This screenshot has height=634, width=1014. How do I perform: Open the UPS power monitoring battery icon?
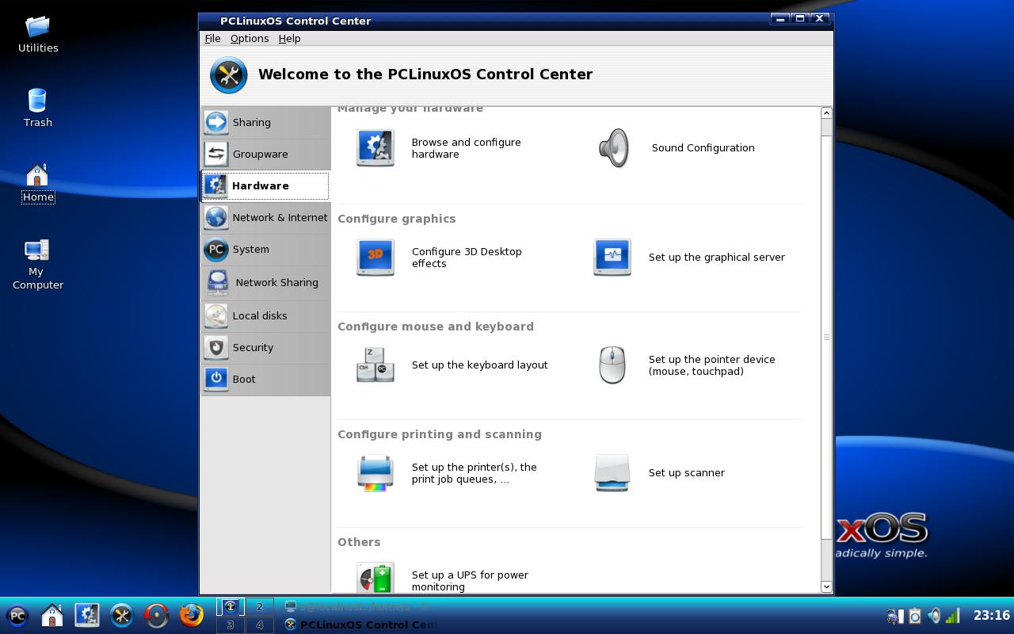375,578
